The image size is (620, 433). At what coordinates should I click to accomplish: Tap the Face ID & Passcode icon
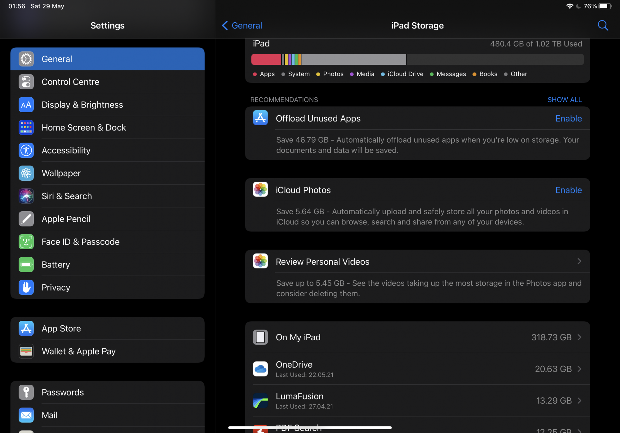(x=26, y=242)
